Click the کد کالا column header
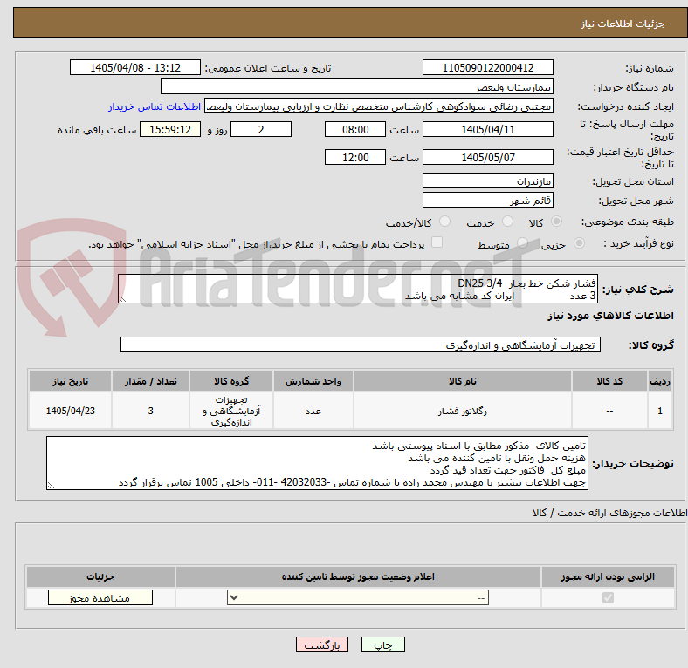 pyautogui.click(x=609, y=381)
